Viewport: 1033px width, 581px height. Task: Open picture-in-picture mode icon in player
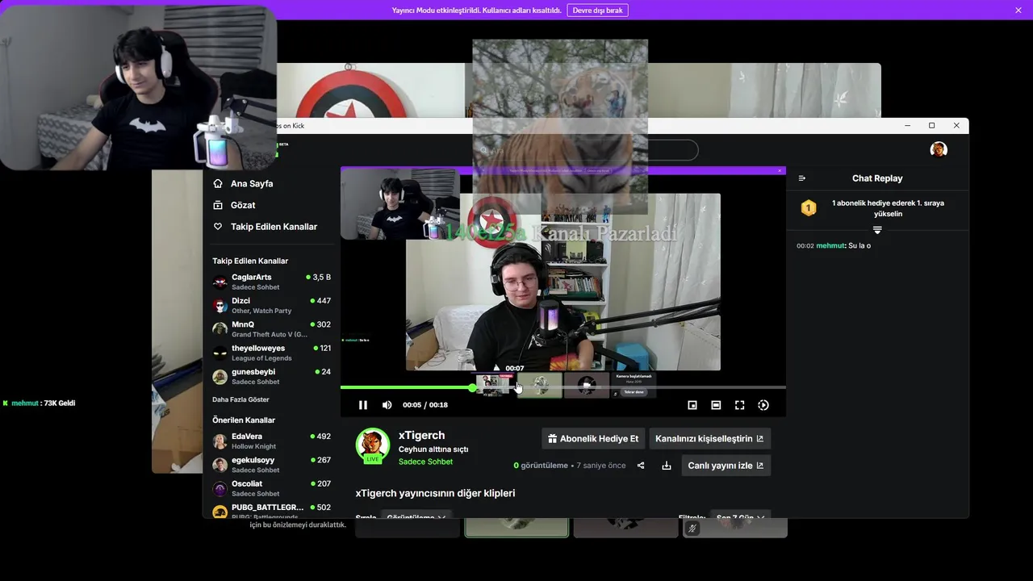click(x=692, y=405)
